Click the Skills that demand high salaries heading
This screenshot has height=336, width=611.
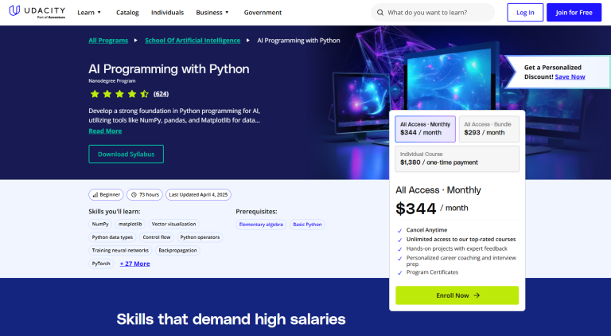[x=231, y=319]
